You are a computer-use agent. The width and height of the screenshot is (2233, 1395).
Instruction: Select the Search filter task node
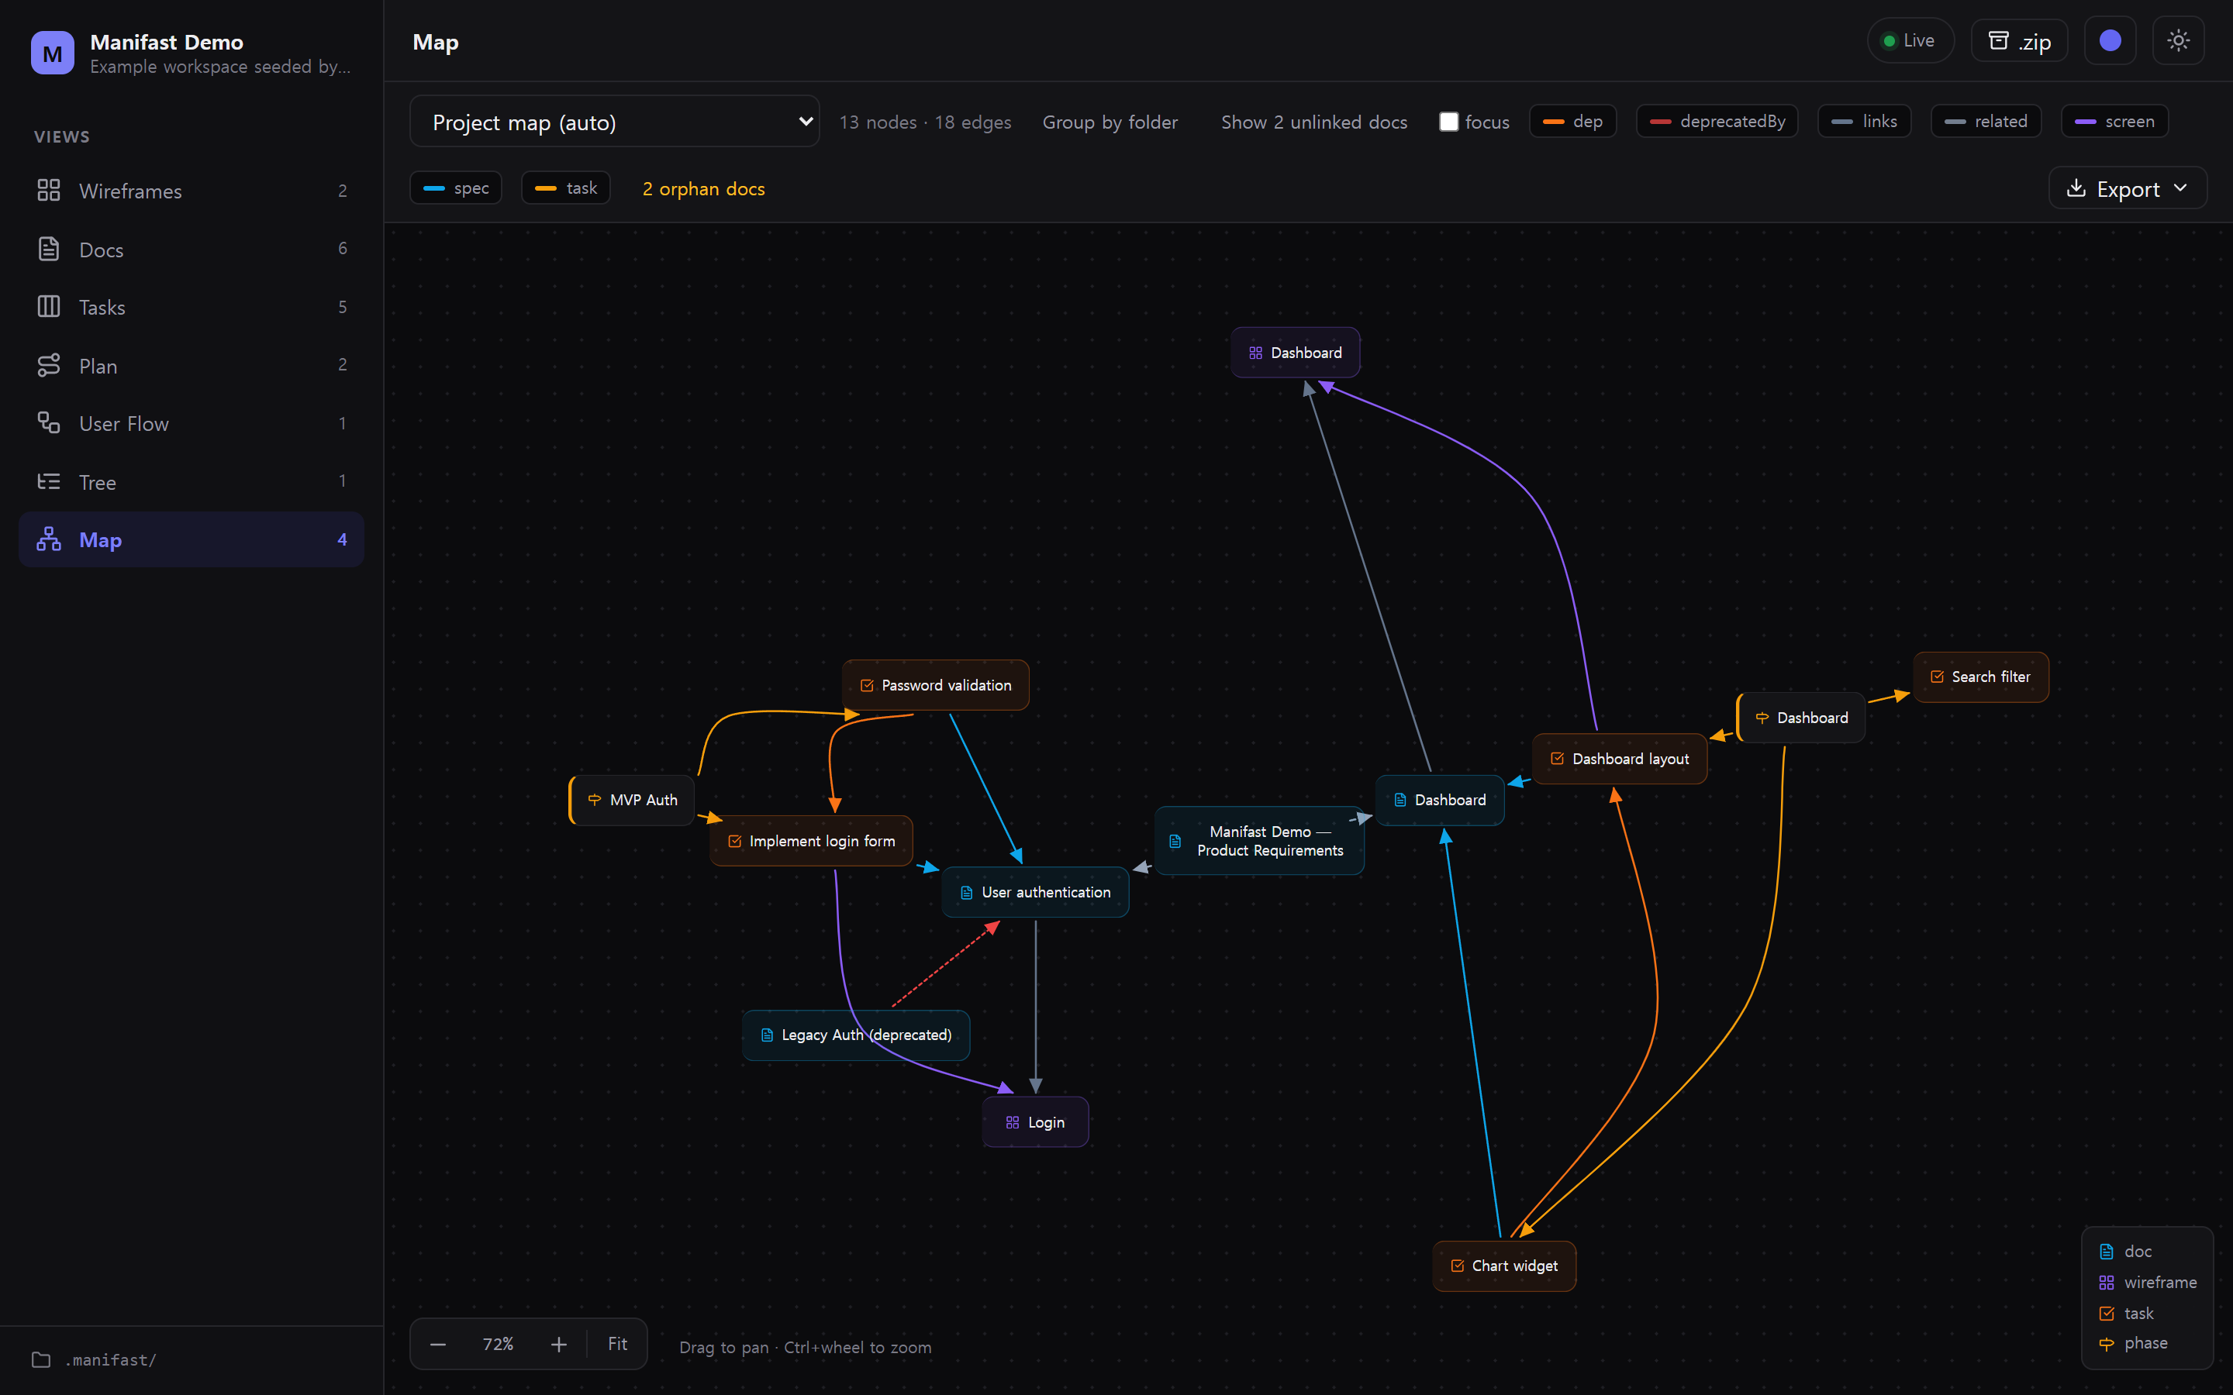tap(1981, 677)
